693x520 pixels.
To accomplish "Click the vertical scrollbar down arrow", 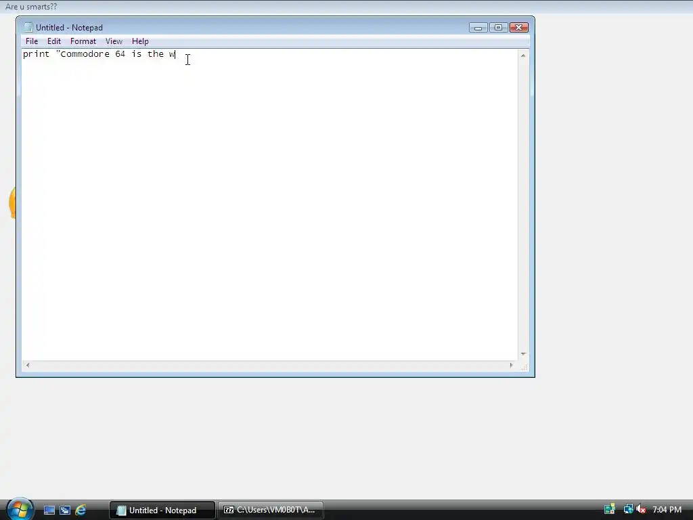I will (523, 353).
